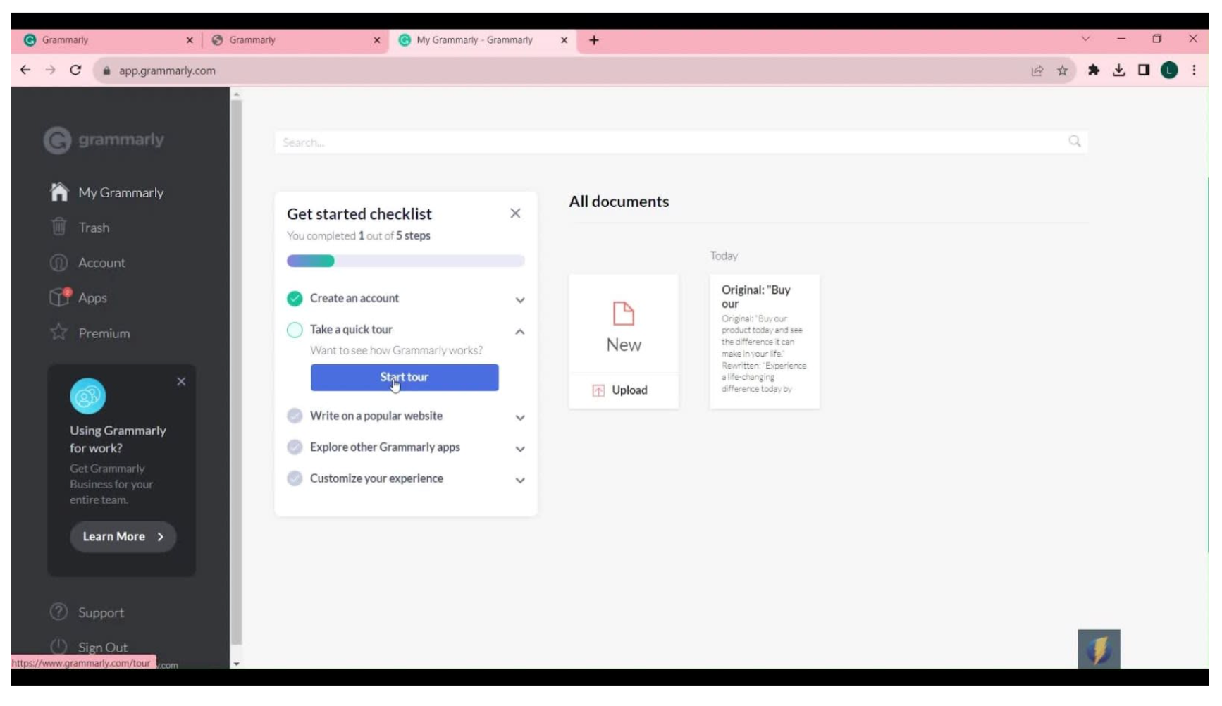Click the Support question mark icon
The image size is (1222, 706).
click(59, 612)
